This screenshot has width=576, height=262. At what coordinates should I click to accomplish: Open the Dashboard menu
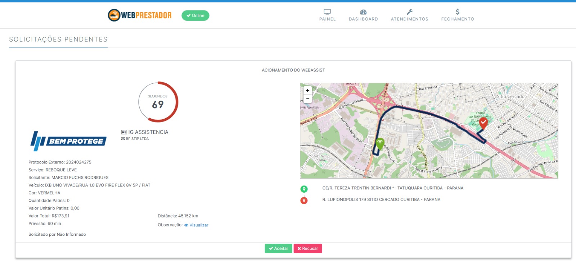363,15
